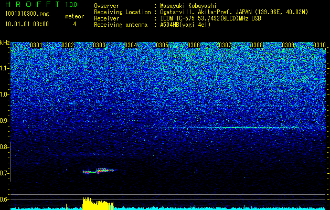This screenshot has width=330, height=210.
Task: Click the 0306 time marker
Action: tap(194, 45)
